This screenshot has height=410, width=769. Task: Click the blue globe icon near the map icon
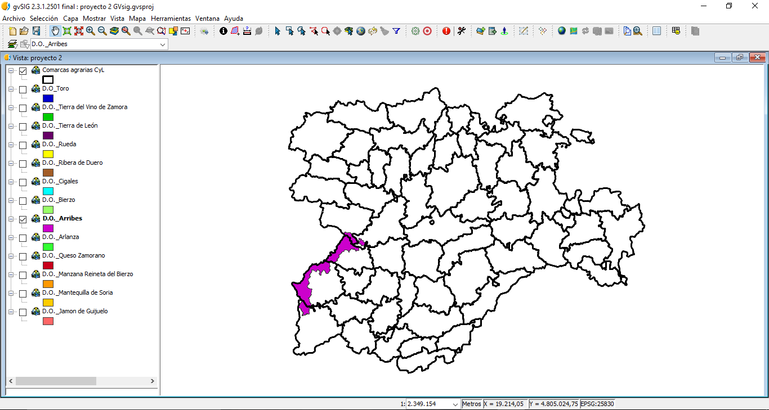point(561,31)
